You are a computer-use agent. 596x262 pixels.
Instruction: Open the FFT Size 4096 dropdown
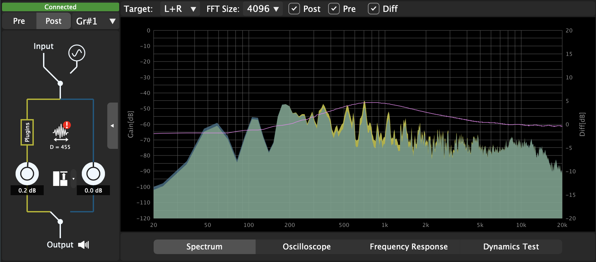pos(263,9)
